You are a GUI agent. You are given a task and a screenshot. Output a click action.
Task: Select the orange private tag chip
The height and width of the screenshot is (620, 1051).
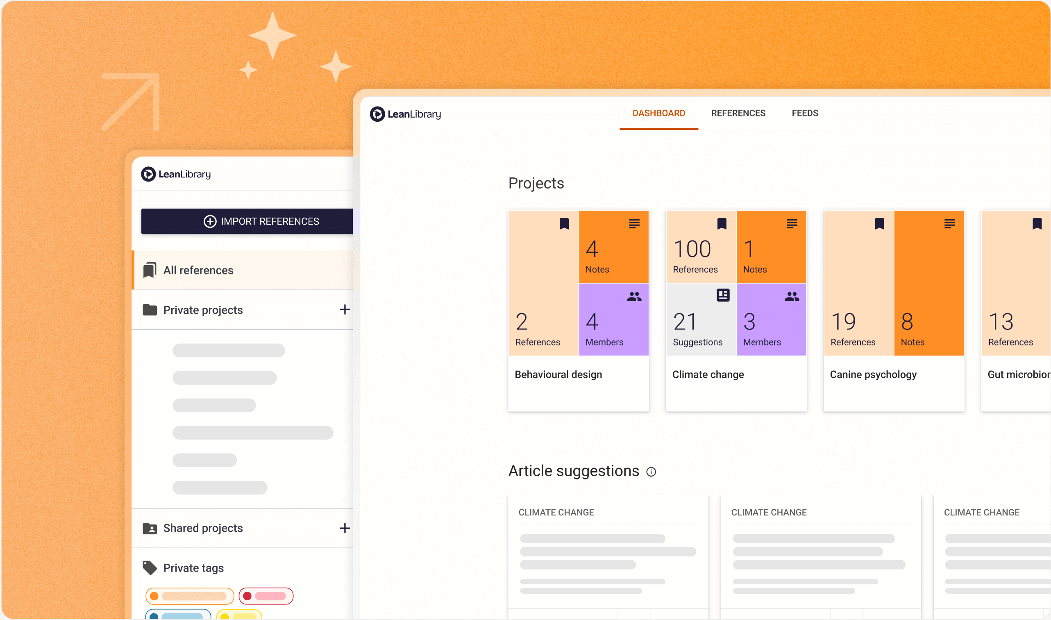click(x=189, y=596)
